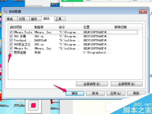
Task: Enable the 宽带连接 startup checkbox
Action: 11,52
